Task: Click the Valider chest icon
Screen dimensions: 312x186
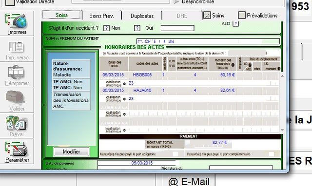Action: click(x=16, y=97)
